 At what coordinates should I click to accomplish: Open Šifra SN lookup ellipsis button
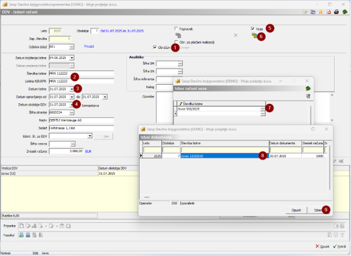[x=180, y=71]
